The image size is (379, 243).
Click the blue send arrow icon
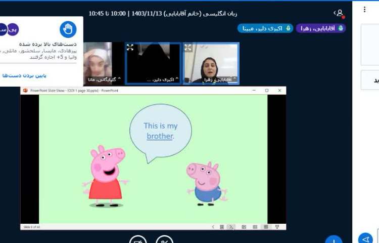point(365,239)
